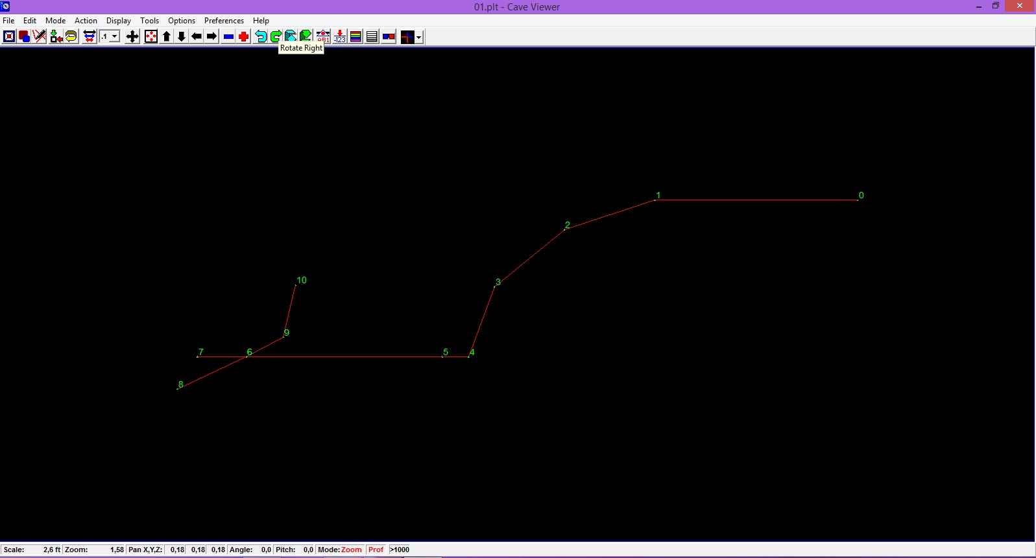Open the Display menu

pos(118,21)
